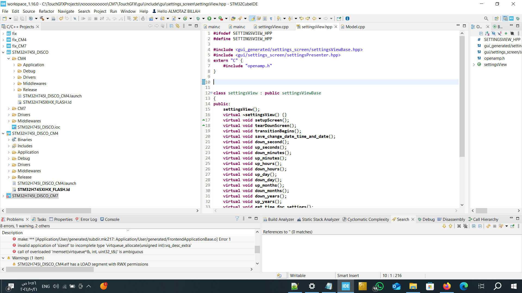Toggle the Filters icon in Problems view

click(x=237, y=219)
